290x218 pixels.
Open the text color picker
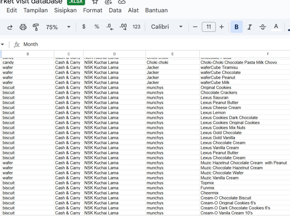(x=276, y=27)
